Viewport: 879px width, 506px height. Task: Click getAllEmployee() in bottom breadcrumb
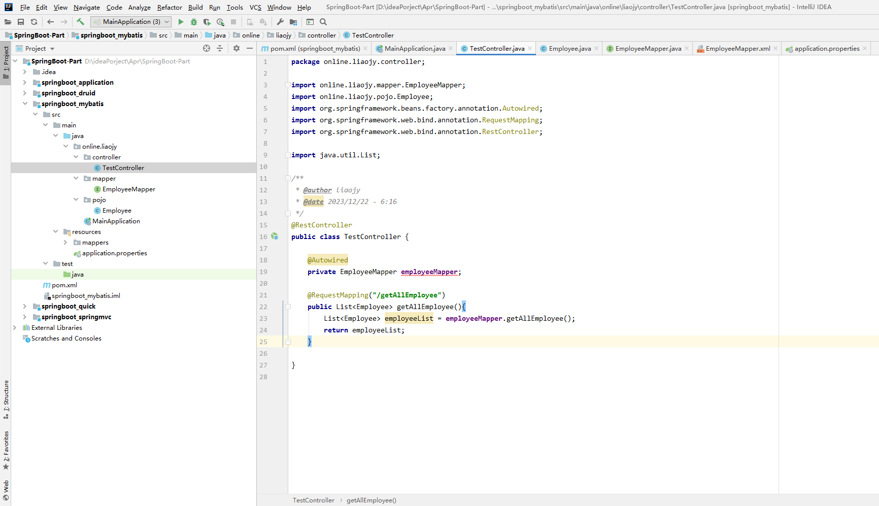pyautogui.click(x=371, y=500)
